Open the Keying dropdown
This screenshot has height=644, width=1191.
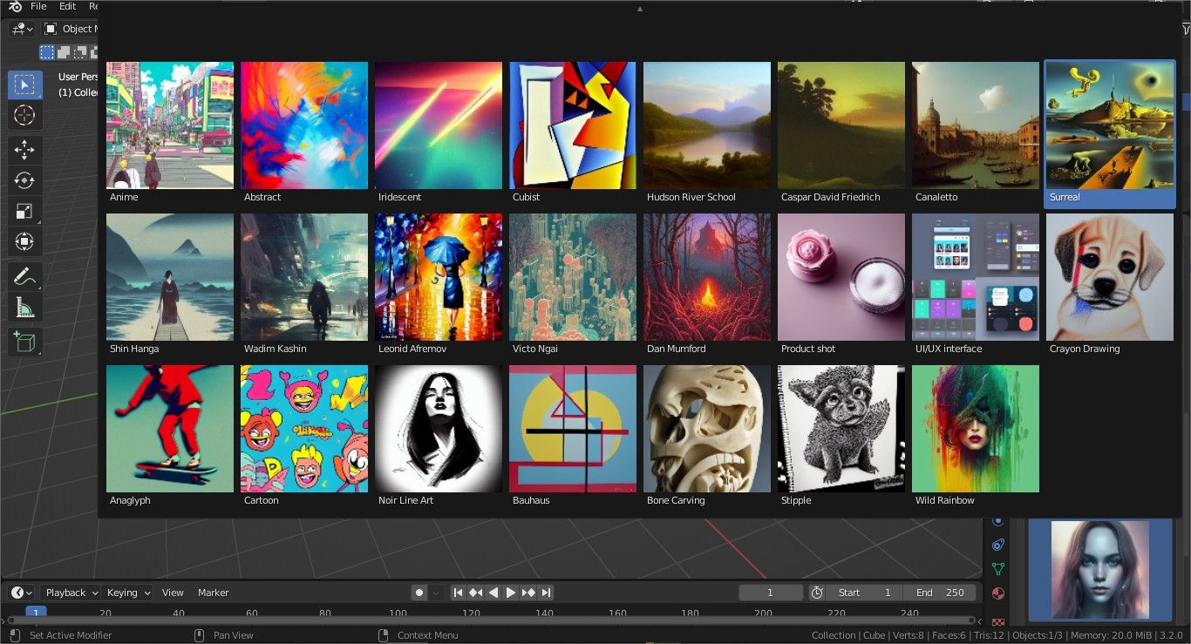pos(127,593)
